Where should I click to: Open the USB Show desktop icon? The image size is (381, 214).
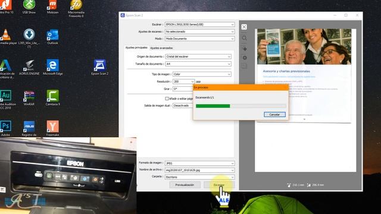click(29, 7)
